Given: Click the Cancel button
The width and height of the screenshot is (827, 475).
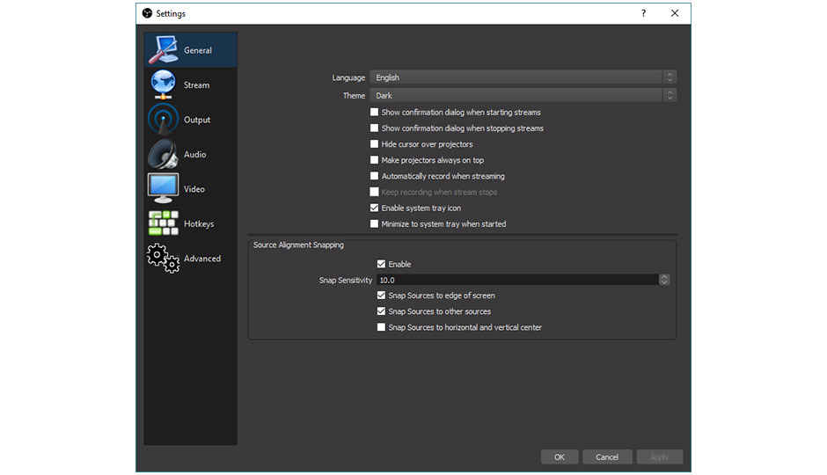Looking at the screenshot, I should (607, 457).
